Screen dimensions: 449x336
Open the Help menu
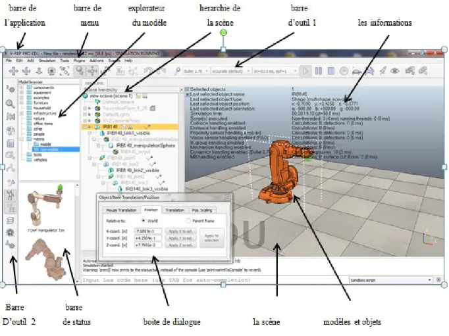pos(128,60)
